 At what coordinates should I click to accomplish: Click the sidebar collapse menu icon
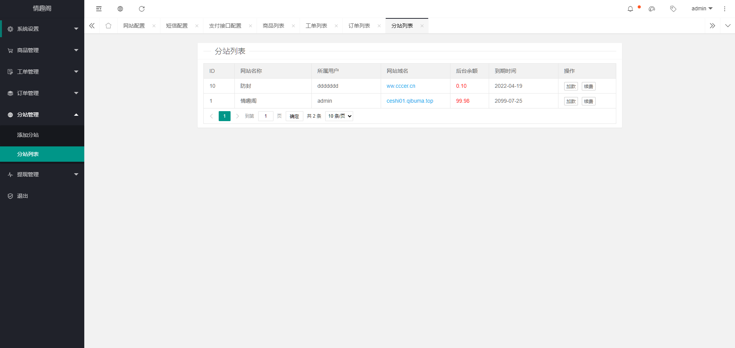pyautogui.click(x=99, y=9)
